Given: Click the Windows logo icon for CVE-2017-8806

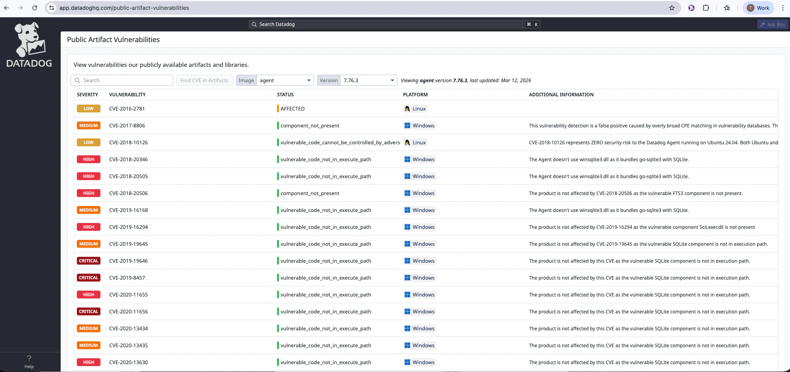Looking at the screenshot, I should (407, 126).
